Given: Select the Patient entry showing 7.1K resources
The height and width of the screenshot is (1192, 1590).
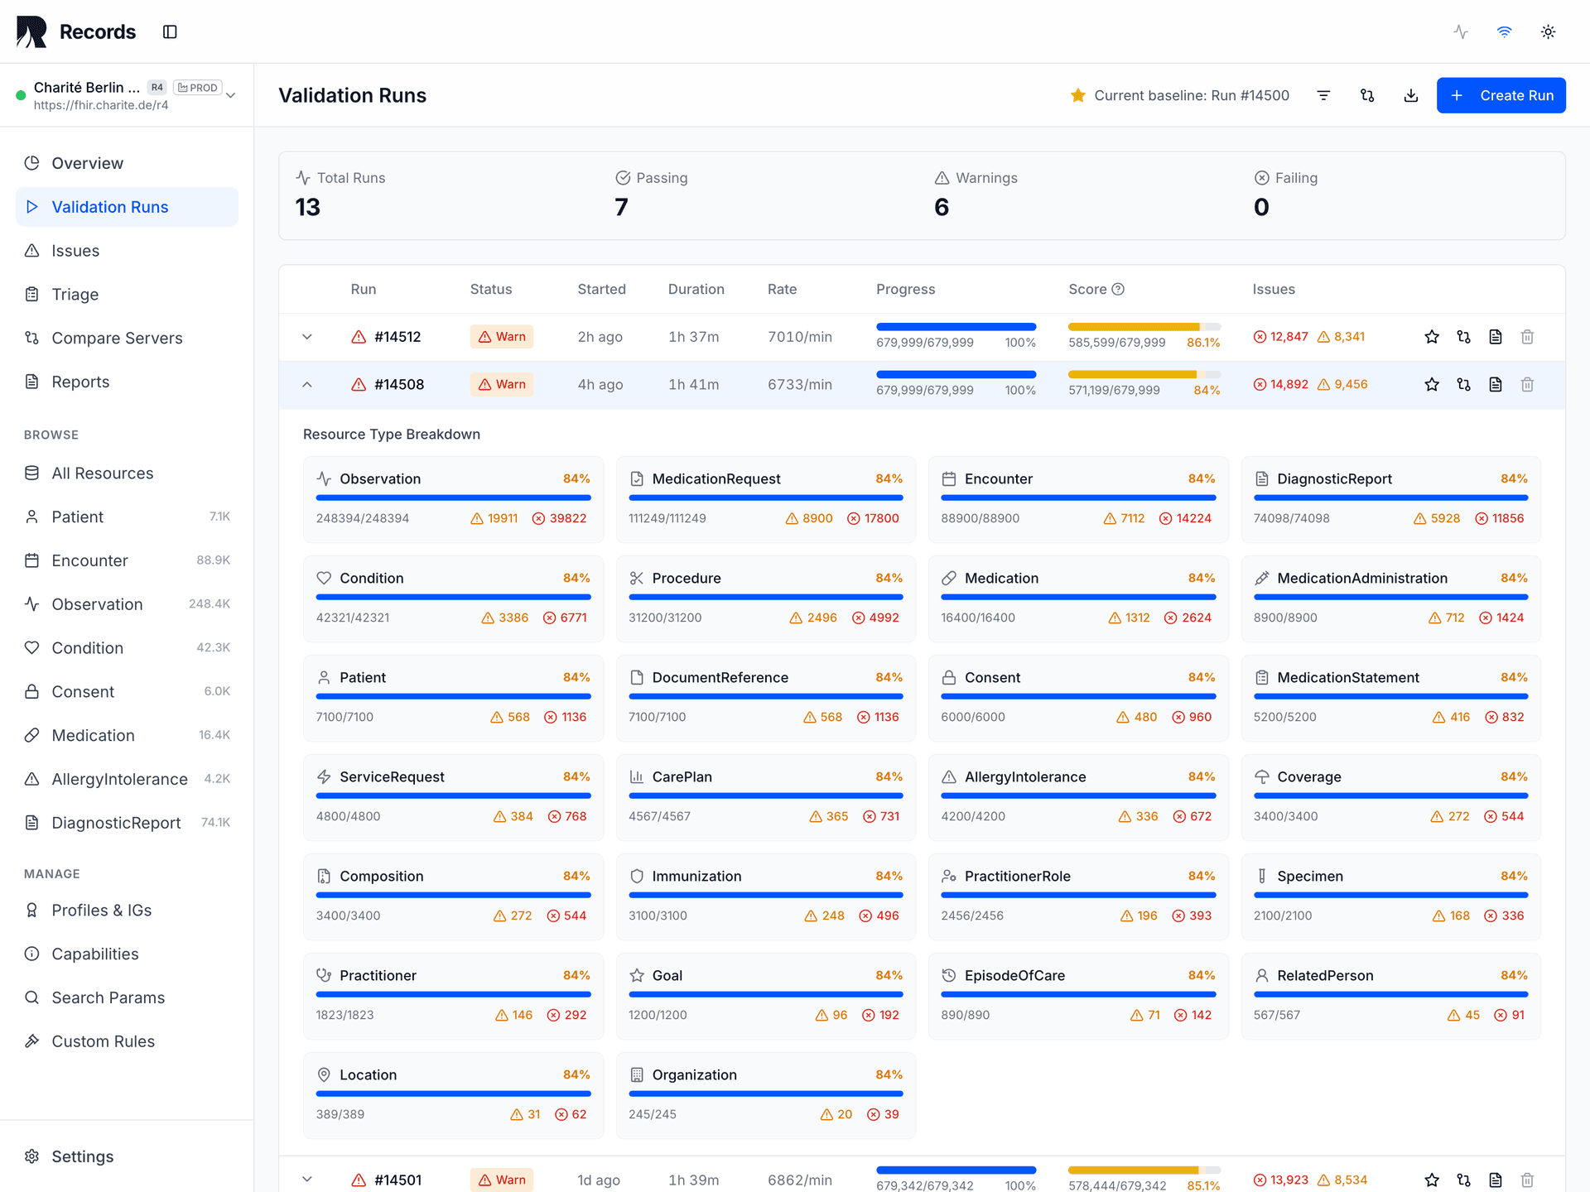Looking at the screenshot, I should coord(77,517).
